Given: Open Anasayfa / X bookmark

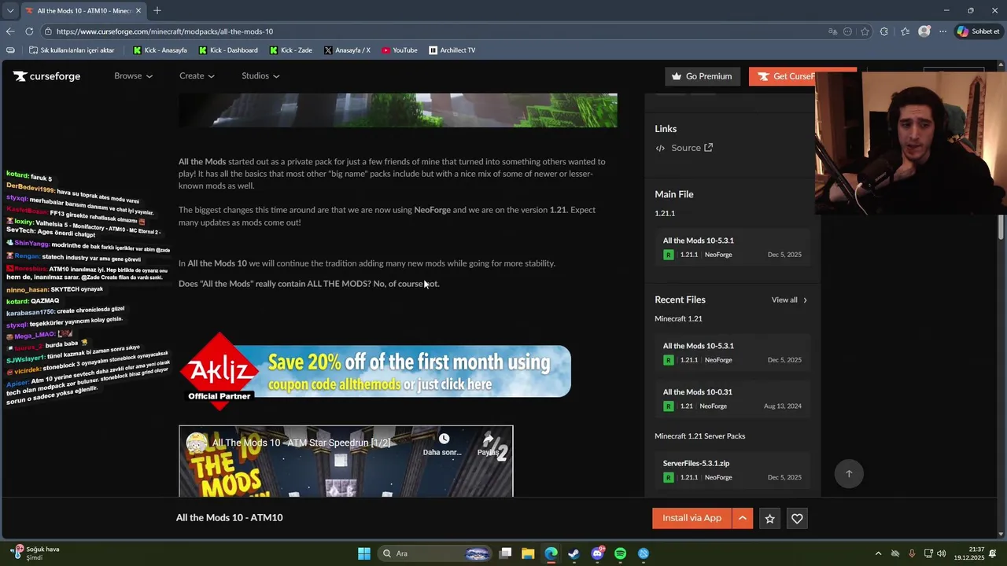Looking at the screenshot, I should (x=347, y=50).
